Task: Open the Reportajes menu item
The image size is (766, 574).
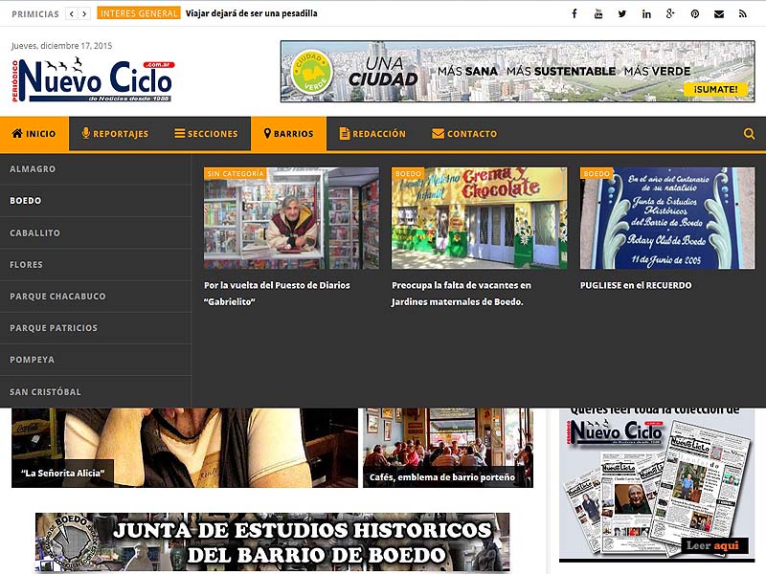Action: point(115,134)
